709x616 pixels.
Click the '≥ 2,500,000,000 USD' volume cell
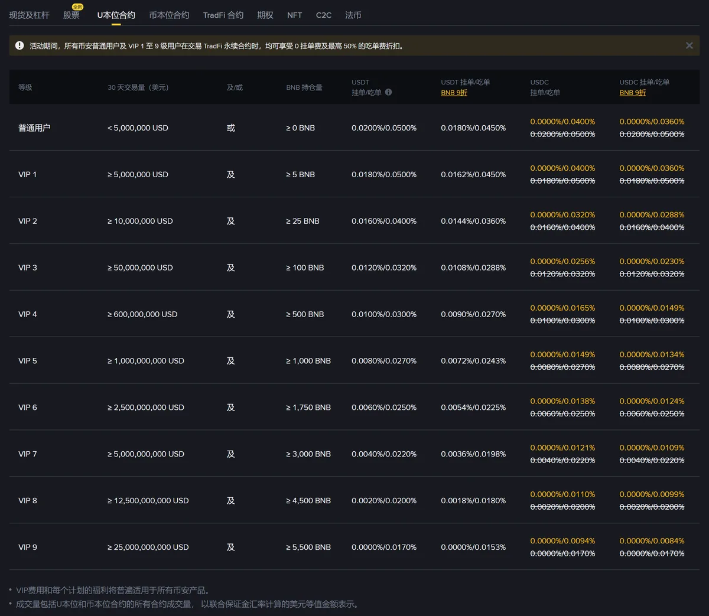[146, 408]
